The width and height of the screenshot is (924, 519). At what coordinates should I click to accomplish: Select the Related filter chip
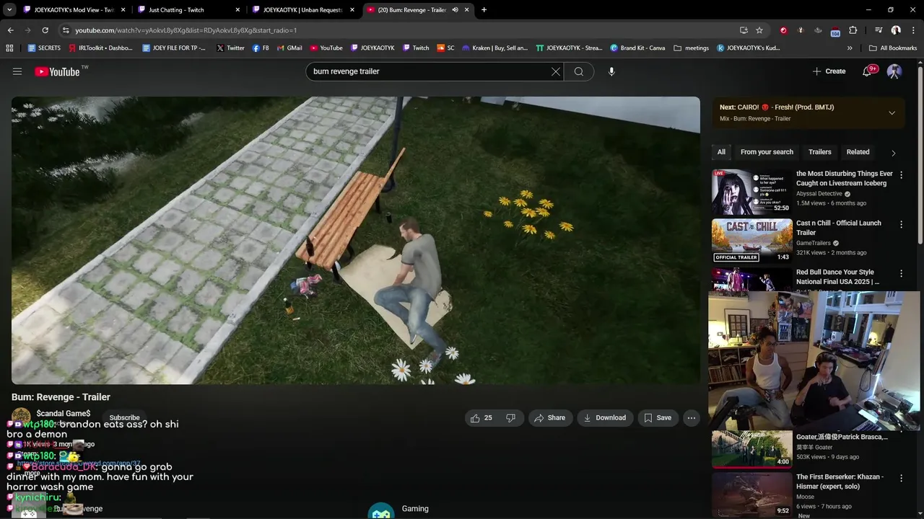pyautogui.click(x=858, y=152)
